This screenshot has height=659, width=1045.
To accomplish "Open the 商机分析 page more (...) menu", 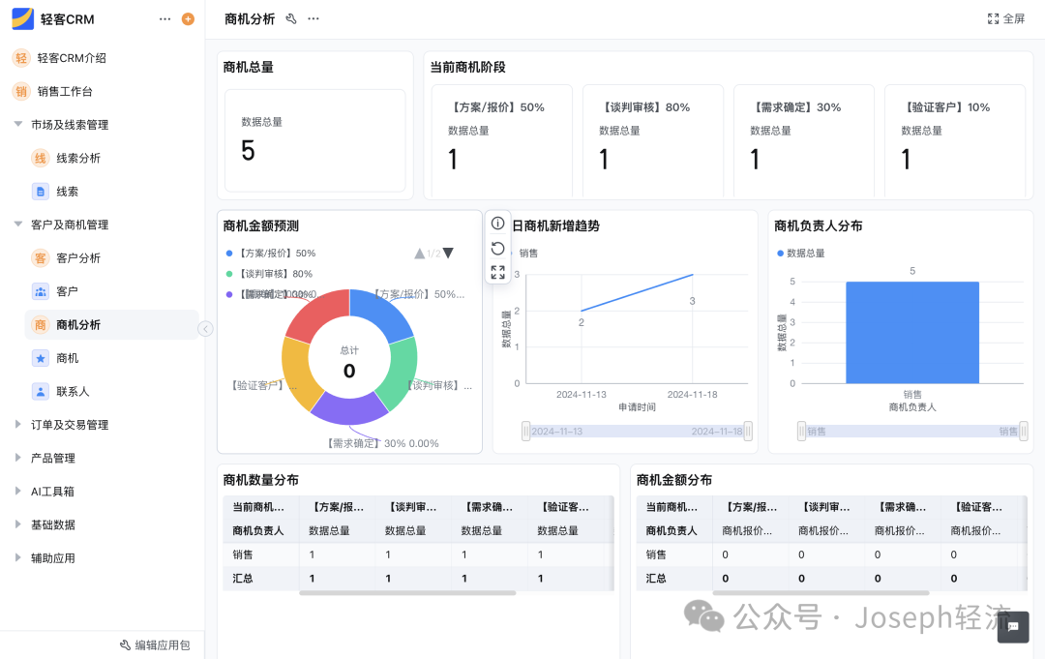I will pyautogui.click(x=313, y=18).
